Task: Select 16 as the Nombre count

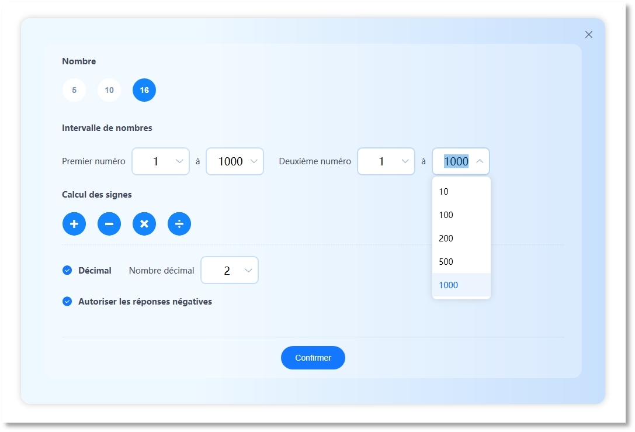Action: click(x=144, y=90)
